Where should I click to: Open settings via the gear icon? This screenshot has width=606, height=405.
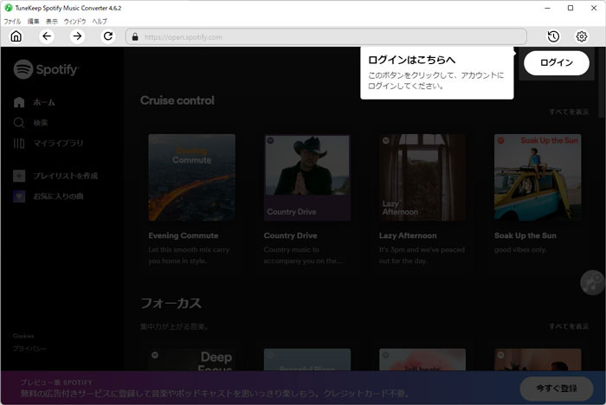[582, 36]
